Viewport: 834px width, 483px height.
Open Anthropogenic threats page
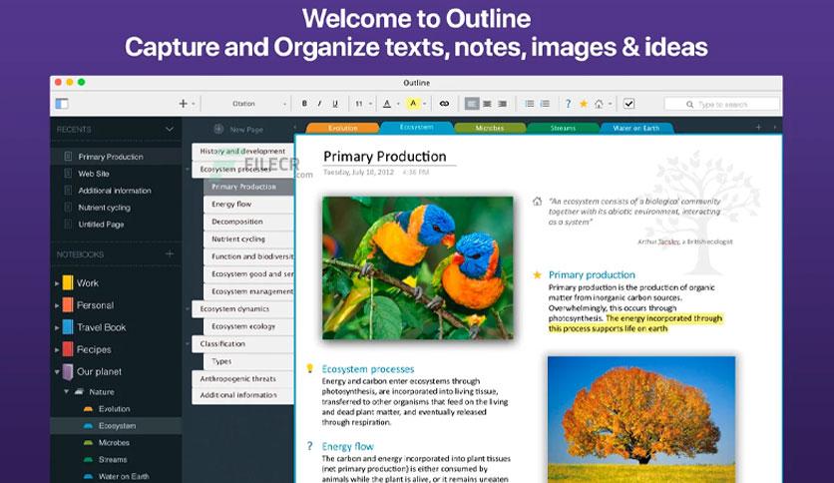(242, 379)
